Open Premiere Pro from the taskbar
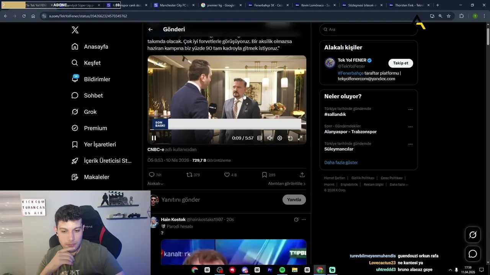490x275 pixels. click(x=269, y=270)
